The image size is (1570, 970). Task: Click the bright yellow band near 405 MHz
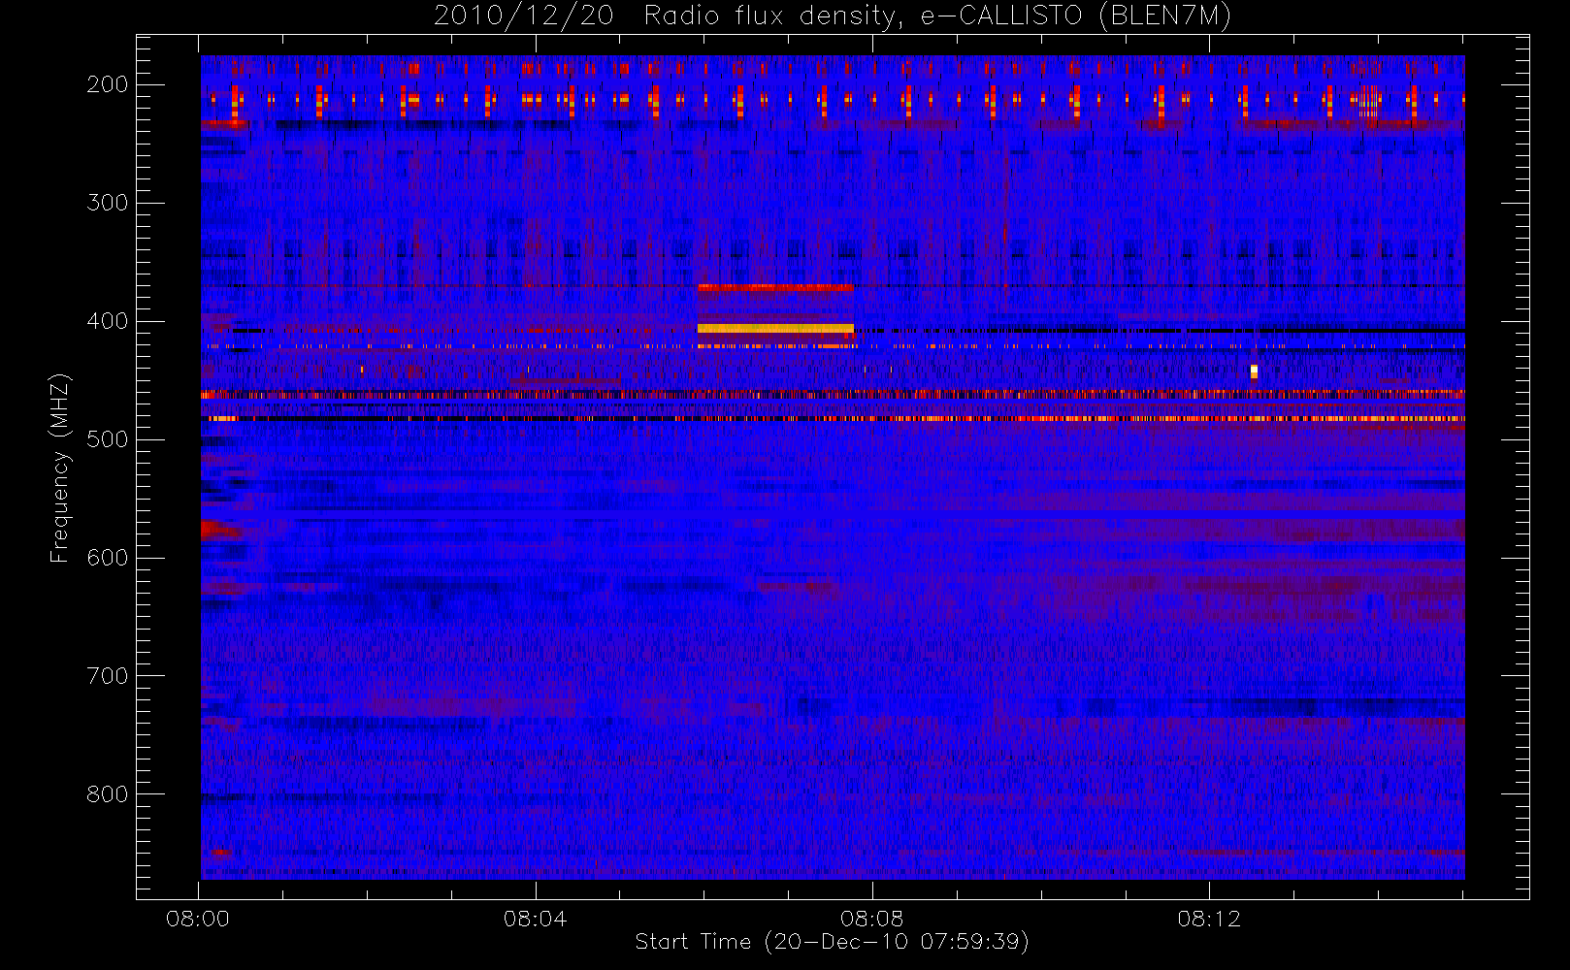[x=774, y=329]
